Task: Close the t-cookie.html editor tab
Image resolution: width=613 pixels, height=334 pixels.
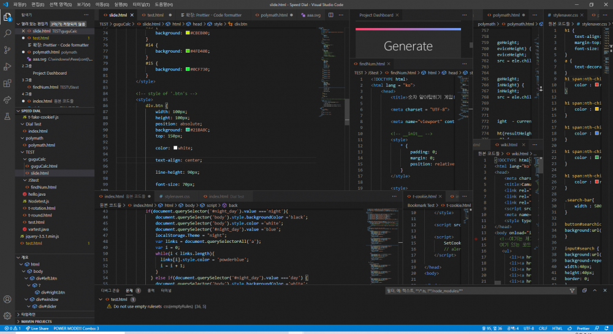Action: coord(440,196)
